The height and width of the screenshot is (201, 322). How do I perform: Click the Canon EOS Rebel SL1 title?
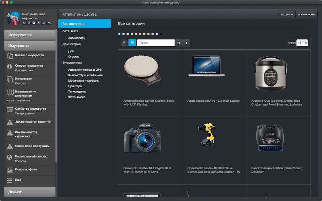147,170
